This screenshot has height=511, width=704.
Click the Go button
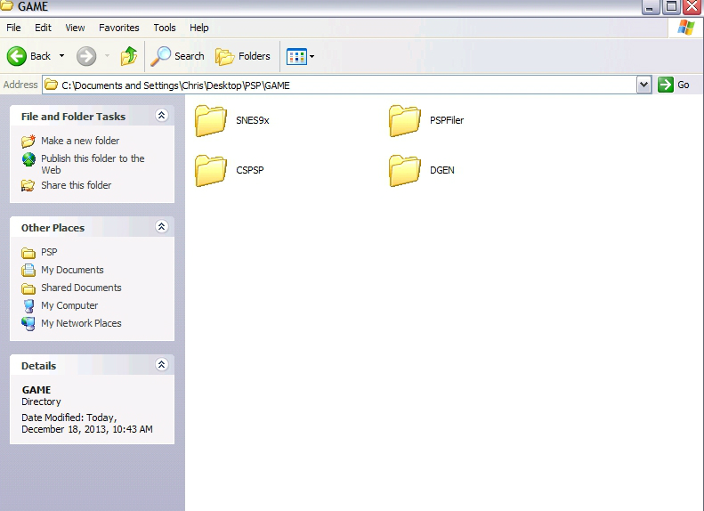tap(675, 85)
